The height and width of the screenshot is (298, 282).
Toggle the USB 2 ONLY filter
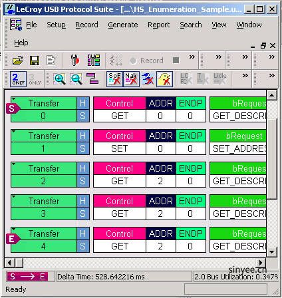(x=18, y=79)
